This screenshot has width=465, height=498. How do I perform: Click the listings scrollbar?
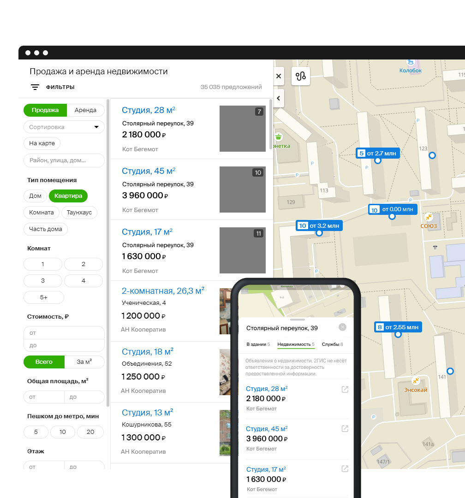coord(271,124)
